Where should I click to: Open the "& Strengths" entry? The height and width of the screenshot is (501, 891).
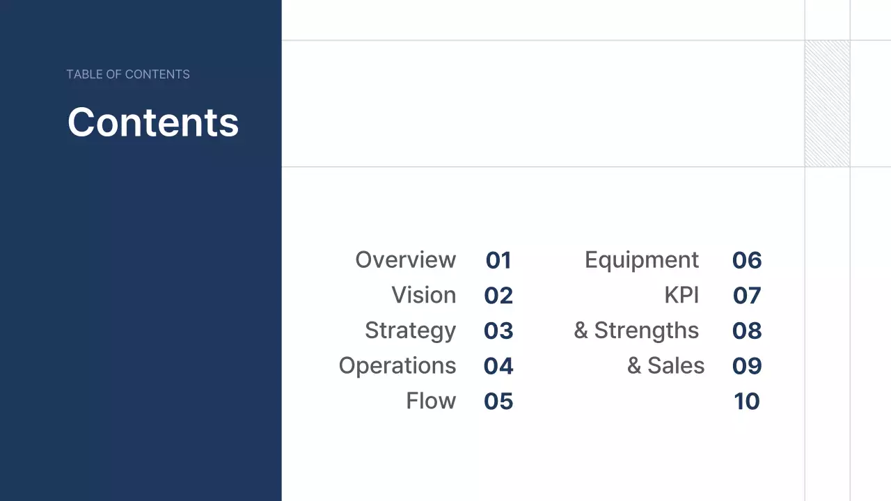636,331
